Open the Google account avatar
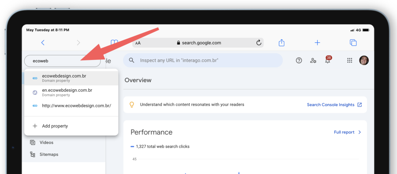The width and height of the screenshot is (397, 174). (364, 60)
